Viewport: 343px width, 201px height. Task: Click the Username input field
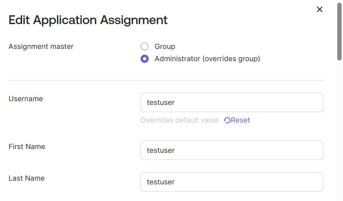(232, 102)
